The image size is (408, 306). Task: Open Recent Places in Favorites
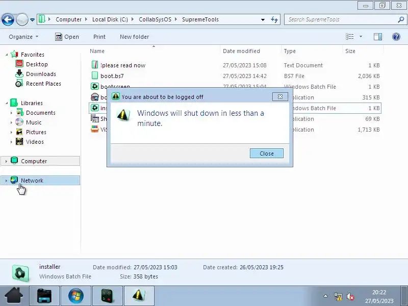pos(43,84)
